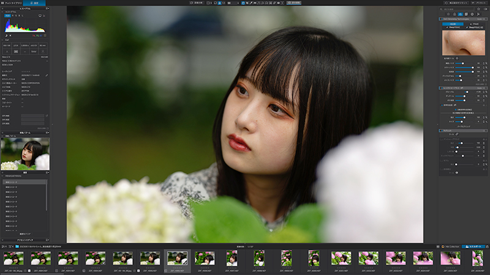Toggle the DxO Denoising Technologies palette on/off
Screen dimensions: 490x275
(442, 19)
